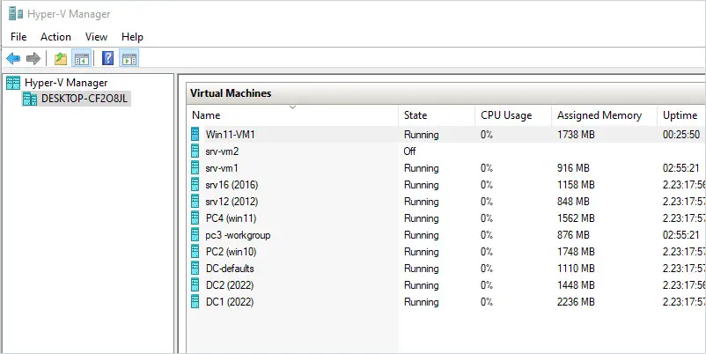Image resolution: width=706 pixels, height=354 pixels.
Task: Select the PC2 (win10) row name
Action: point(231,251)
